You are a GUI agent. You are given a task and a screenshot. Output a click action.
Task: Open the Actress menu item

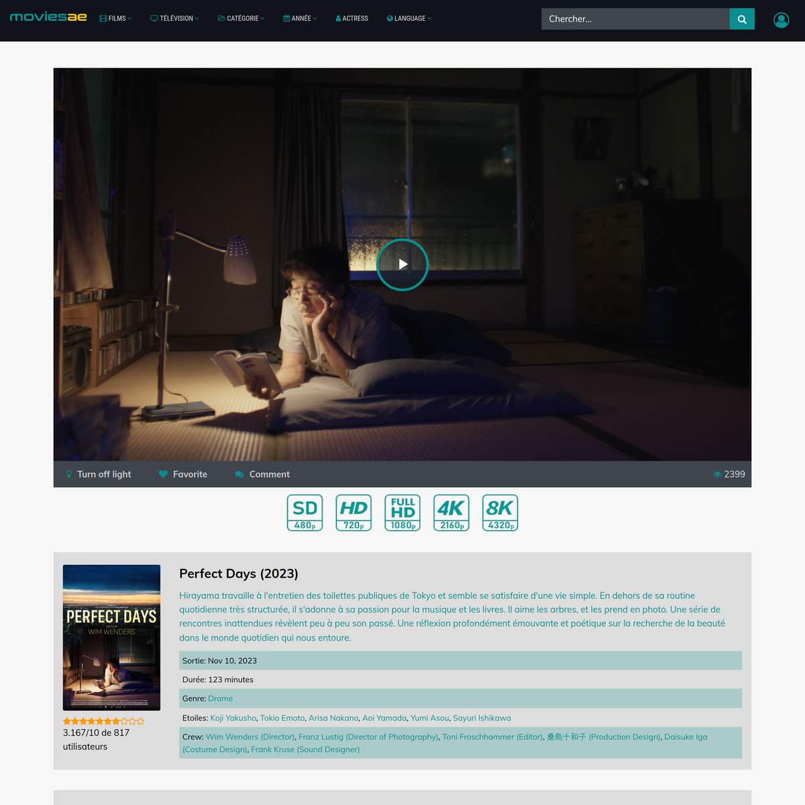[x=352, y=19]
